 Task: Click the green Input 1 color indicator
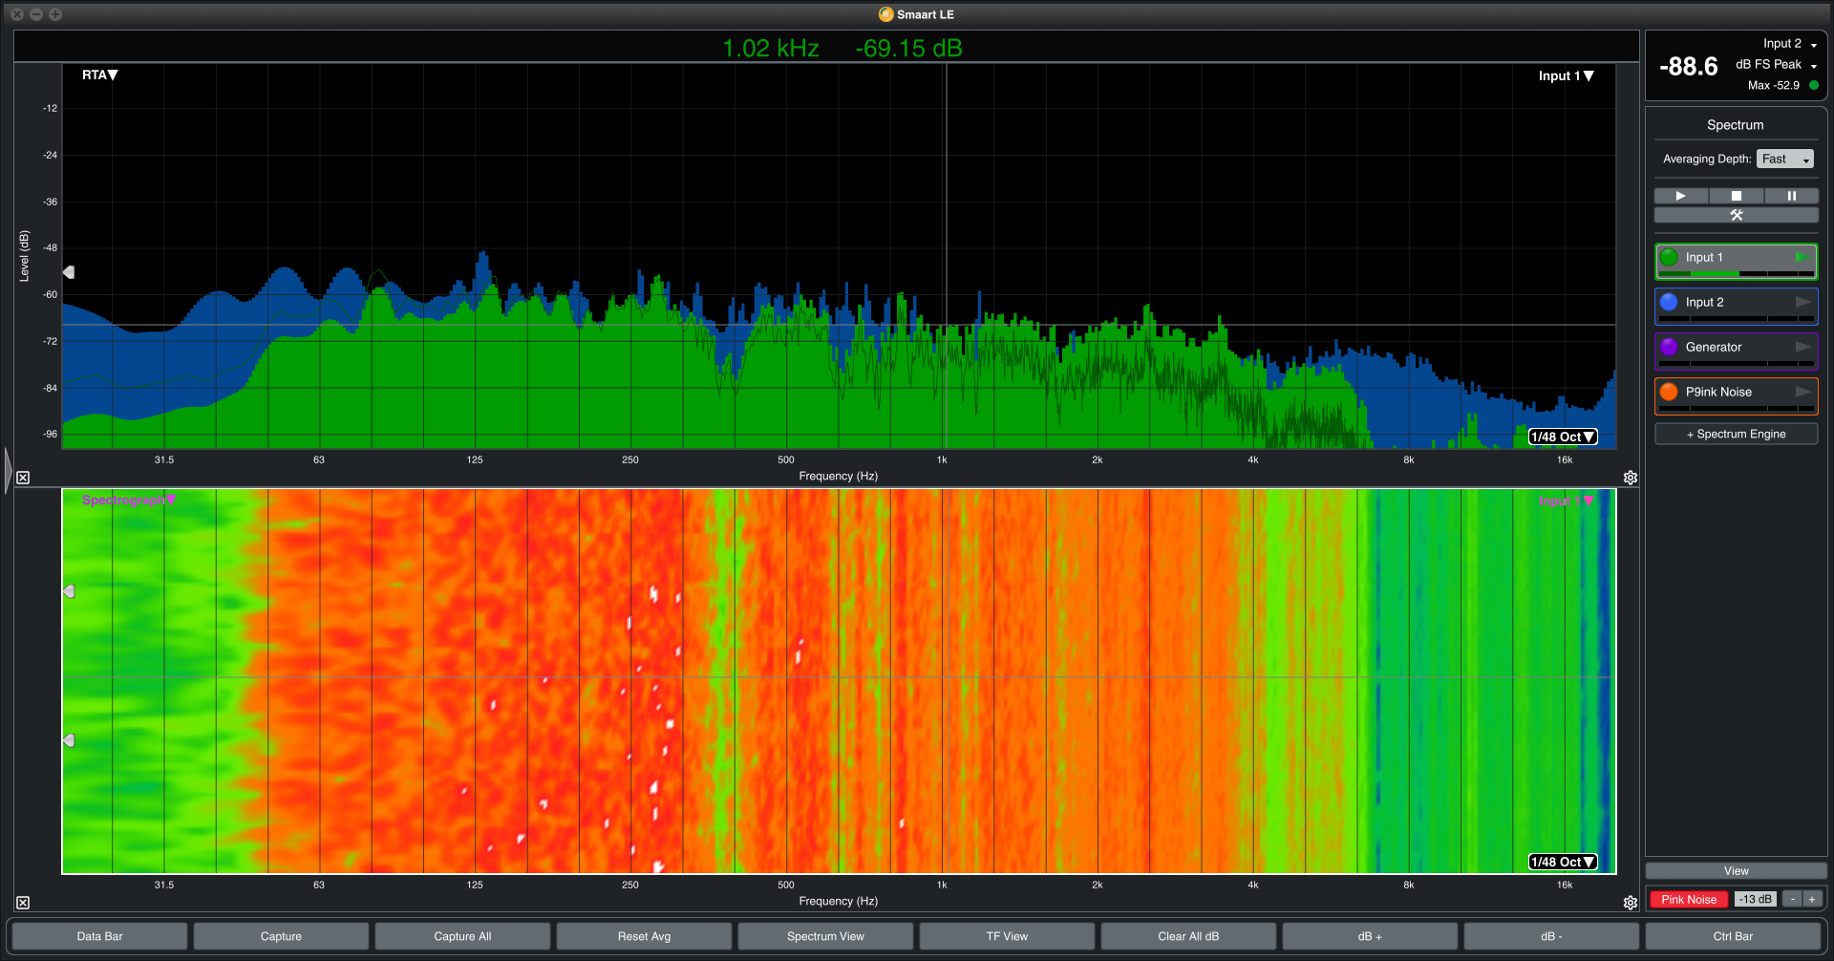tap(1669, 257)
